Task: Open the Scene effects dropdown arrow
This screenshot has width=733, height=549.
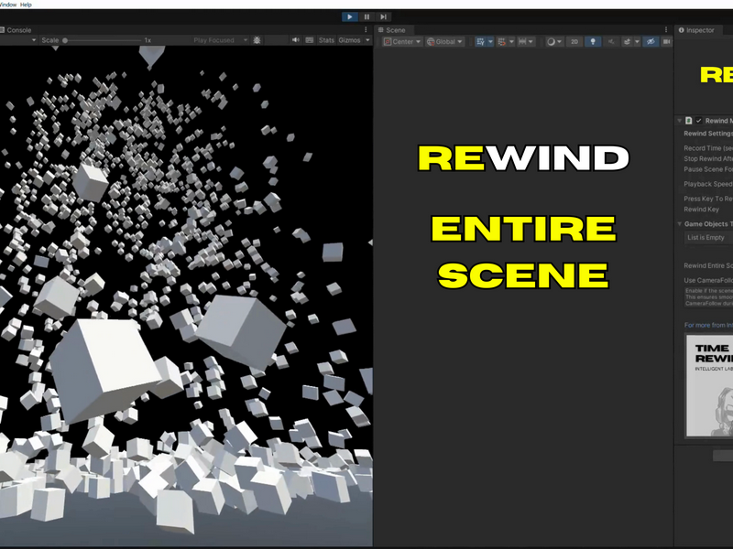Action: pos(637,41)
